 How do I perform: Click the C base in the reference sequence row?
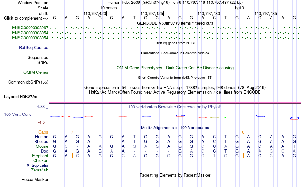214,18
